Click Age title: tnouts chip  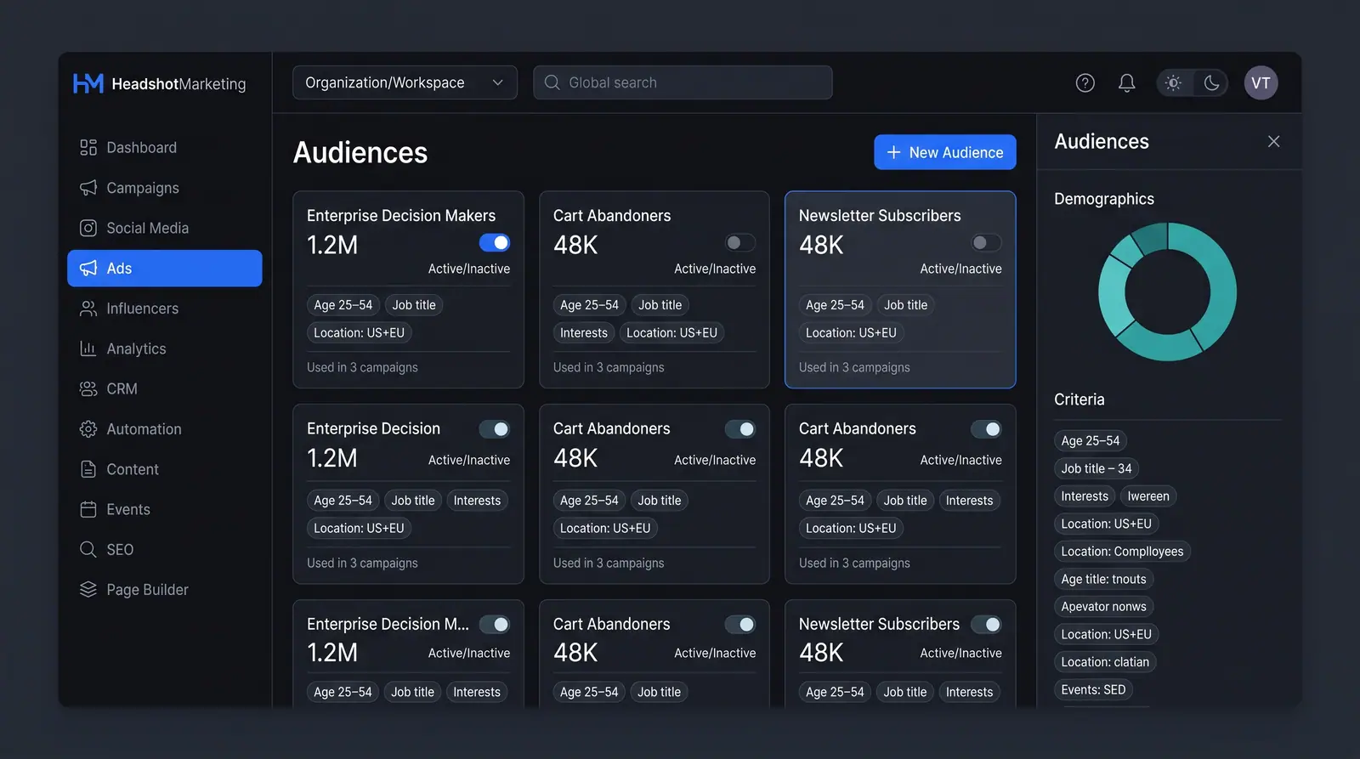tap(1103, 579)
